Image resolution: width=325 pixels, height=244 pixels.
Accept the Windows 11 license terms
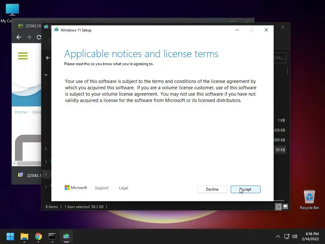pyautogui.click(x=245, y=189)
